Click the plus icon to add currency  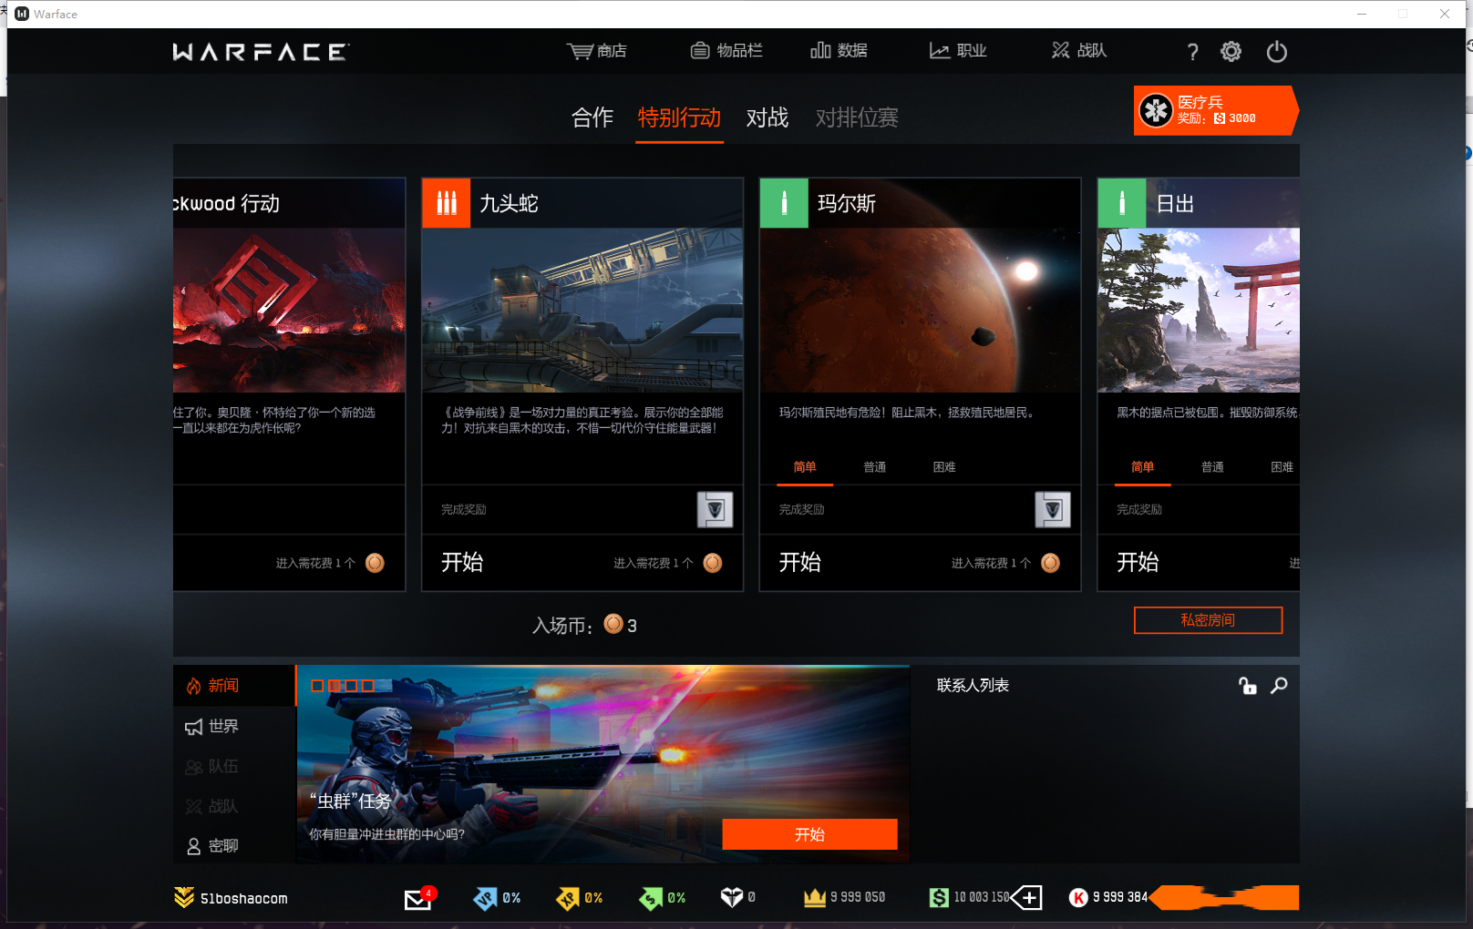(1028, 898)
